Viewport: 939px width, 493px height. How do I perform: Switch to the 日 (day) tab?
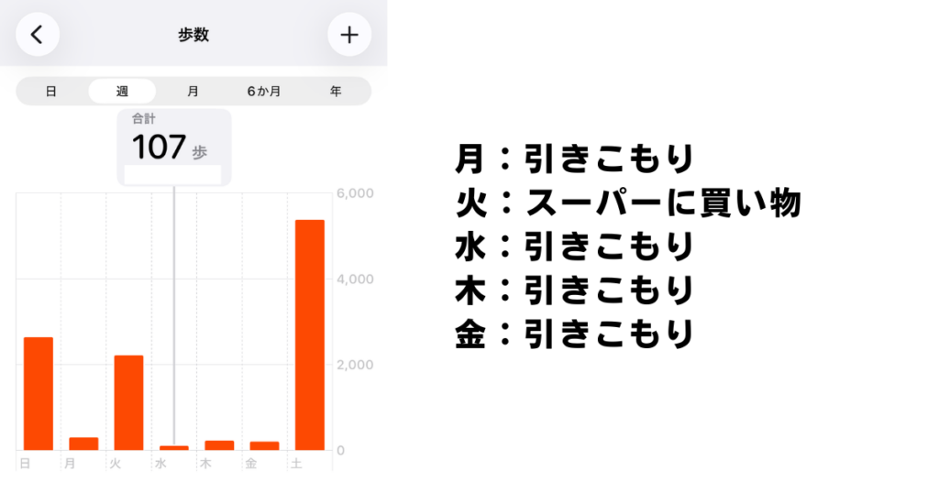51,92
